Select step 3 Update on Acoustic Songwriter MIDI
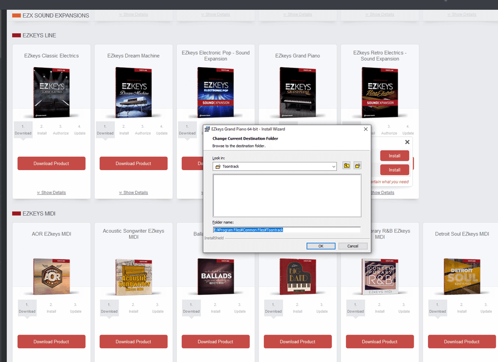The width and height of the screenshot is (498, 362). (158, 308)
